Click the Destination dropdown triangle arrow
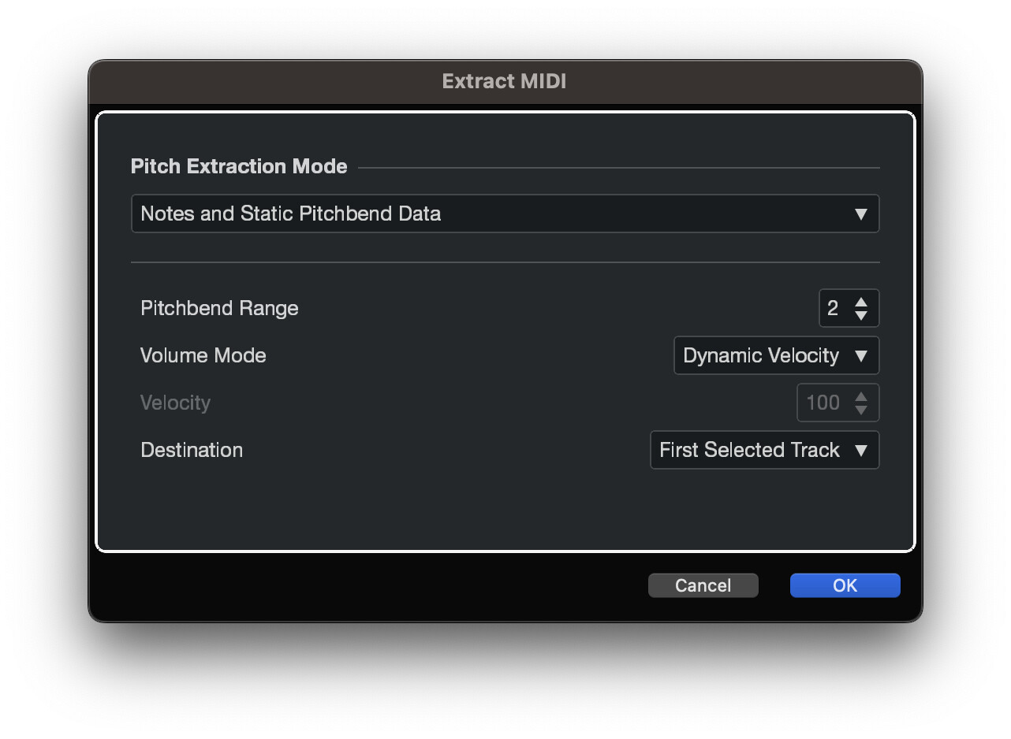The height and width of the screenshot is (739, 1011). coord(861,450)
